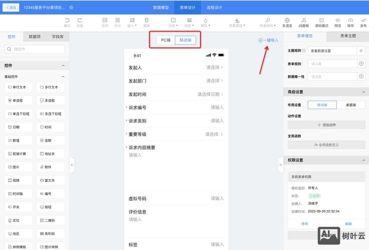Viewport: 369px width, 250px height.
Task: Click the preview (预览) eye icon
Action: pyautogui.click(x=338, y=20)
